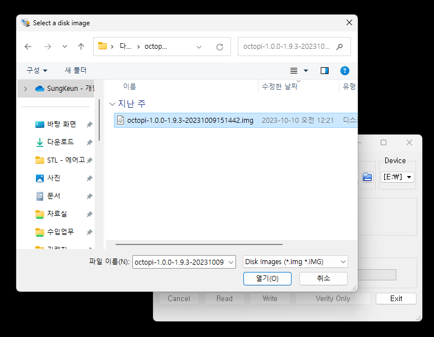The image size is (434, 337).
Task: Click the folder icon in address bar
Action: click(x=103, y=46)
